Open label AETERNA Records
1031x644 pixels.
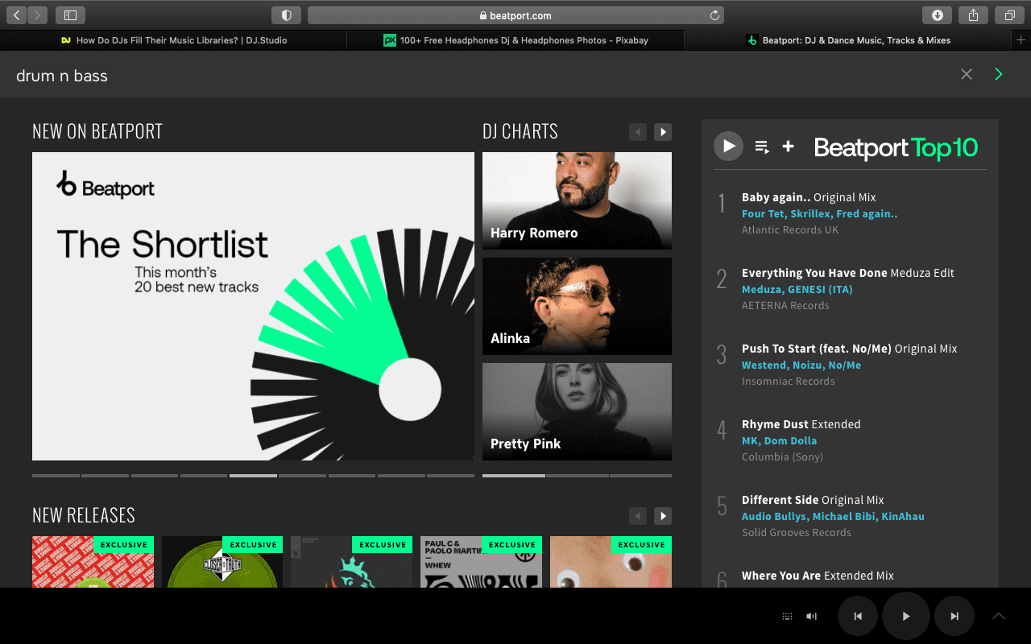point(785,305)
